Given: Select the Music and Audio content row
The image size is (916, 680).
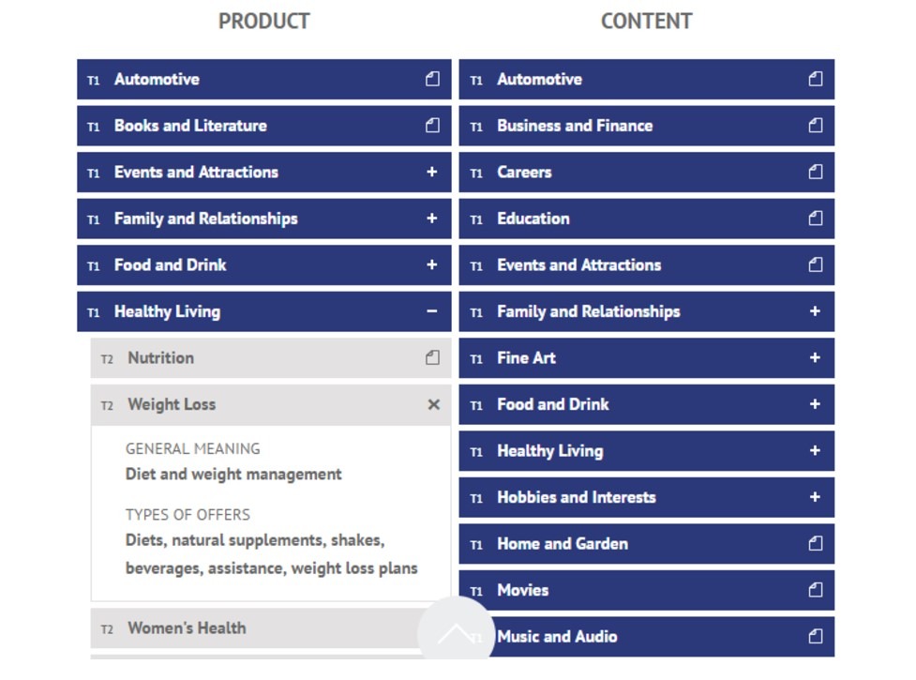Looking at the screenshot, I should point(557,637).
